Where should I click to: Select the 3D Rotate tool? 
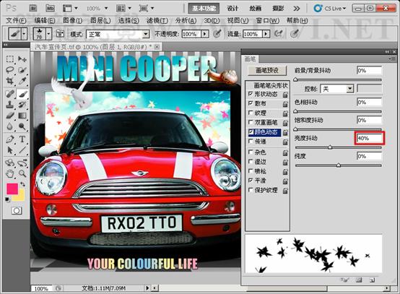pyautogui.click(x=9, y=163)
